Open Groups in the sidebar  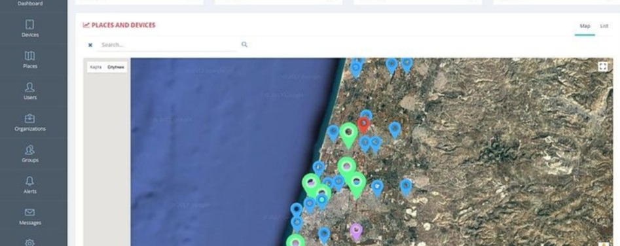tap(29, 154)
